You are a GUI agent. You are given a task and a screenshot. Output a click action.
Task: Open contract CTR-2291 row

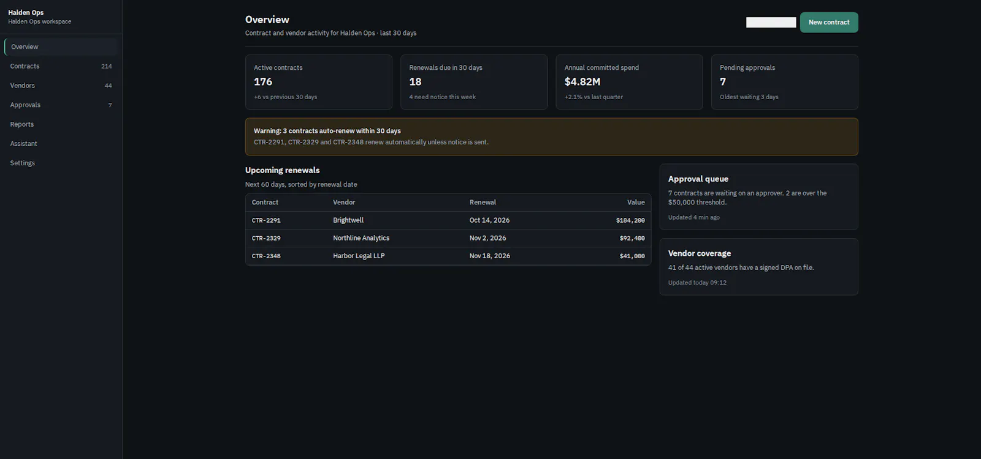click(448, 220)
